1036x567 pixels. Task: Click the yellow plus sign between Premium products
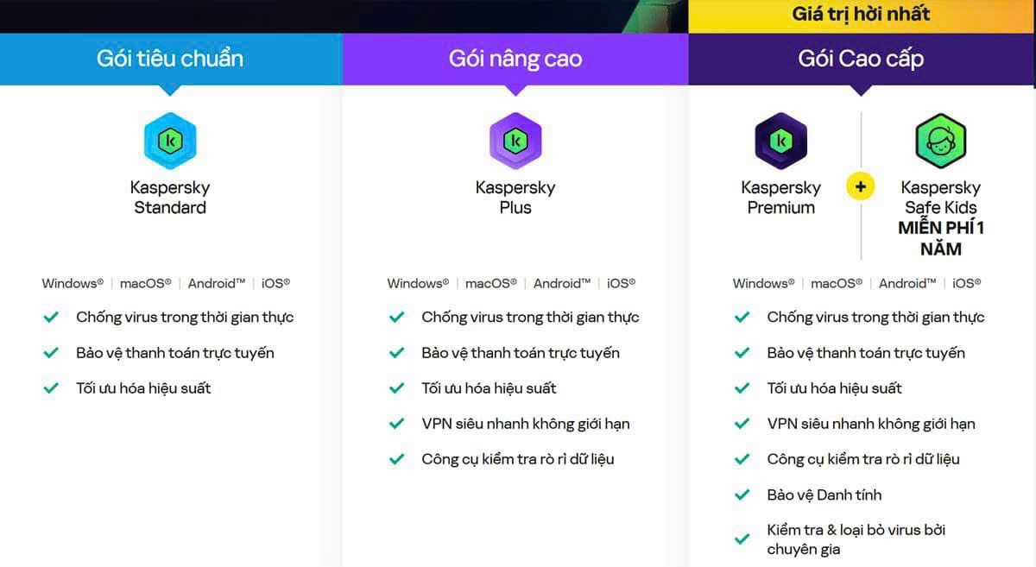pos(860,186)
